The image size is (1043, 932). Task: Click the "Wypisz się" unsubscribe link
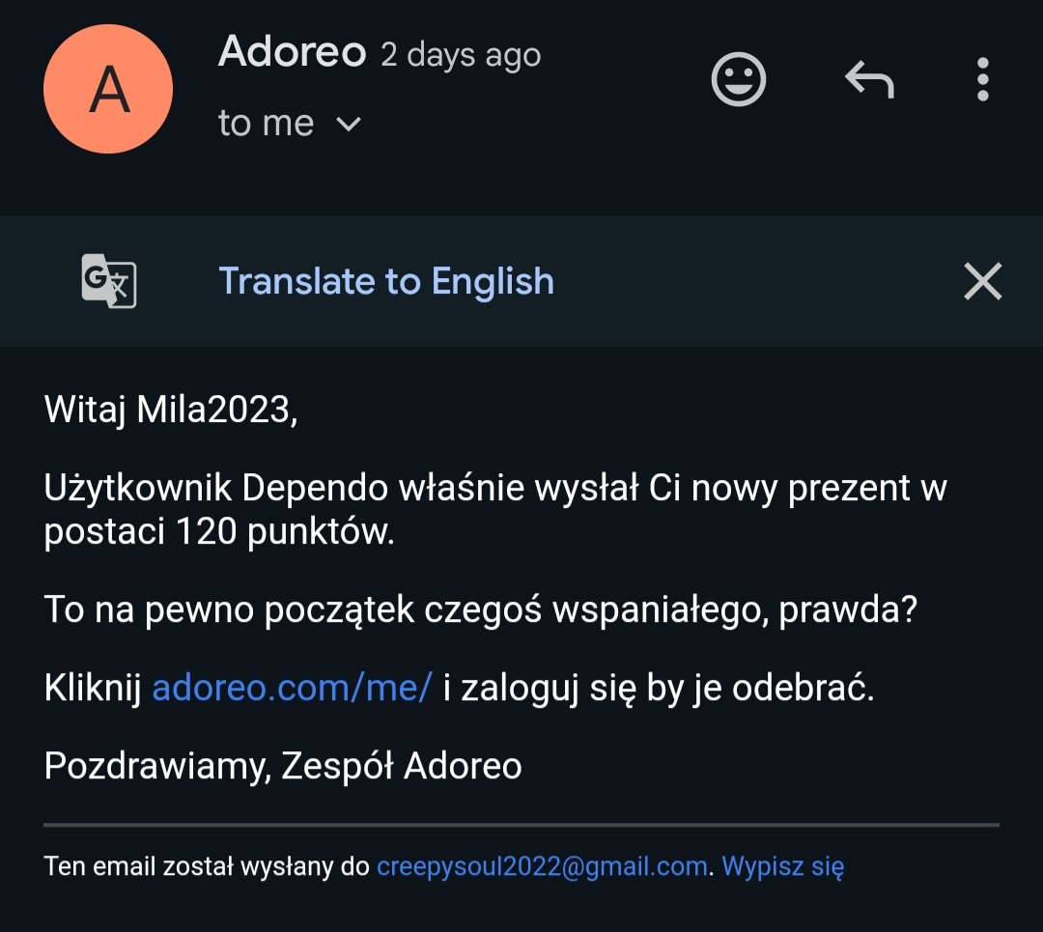(x=783, y=866)
